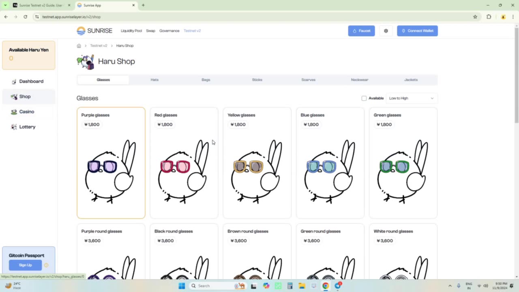Open the taskbar clock and date
This screenshot has height=292, width=519.
click(501, 286)
